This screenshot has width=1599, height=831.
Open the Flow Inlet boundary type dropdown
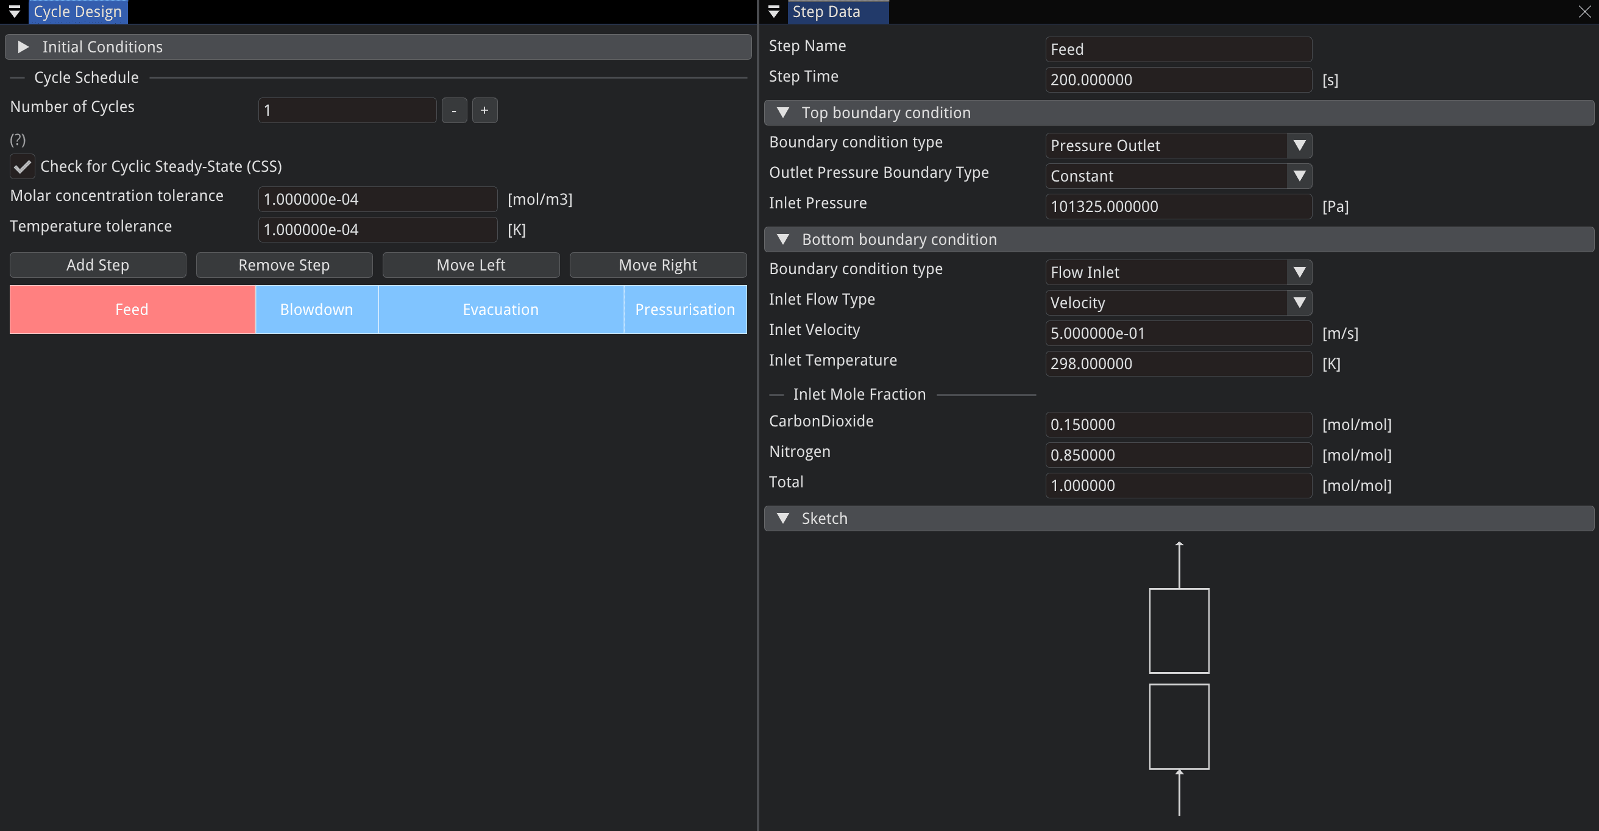coord(1179,272)
